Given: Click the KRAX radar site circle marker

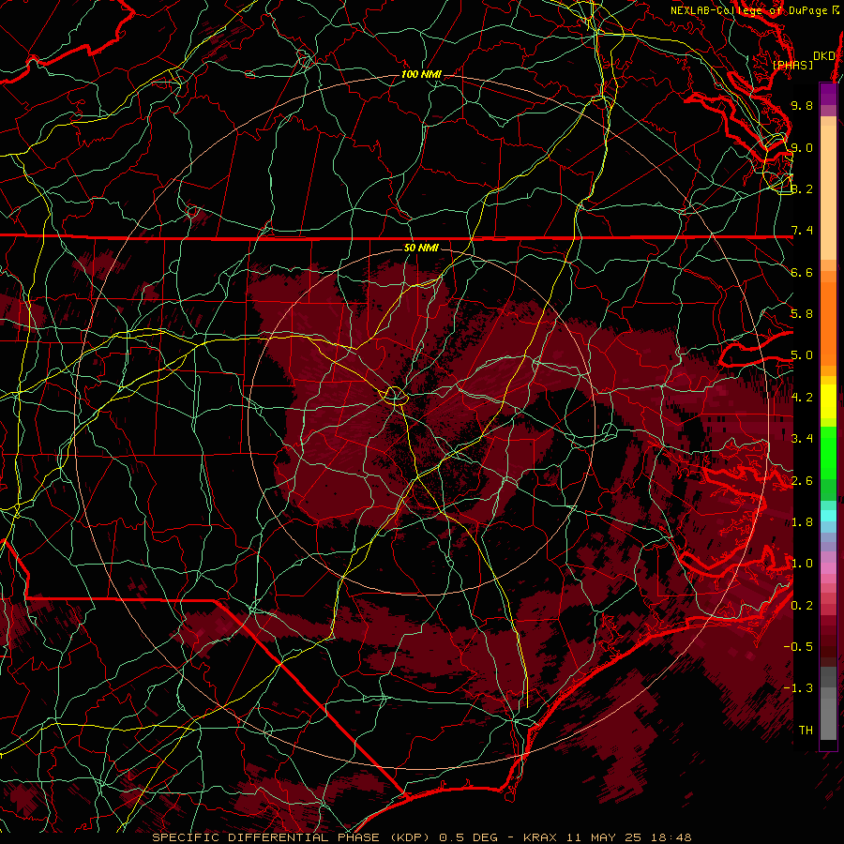Looking at the screenshot, I should (395, 396).
